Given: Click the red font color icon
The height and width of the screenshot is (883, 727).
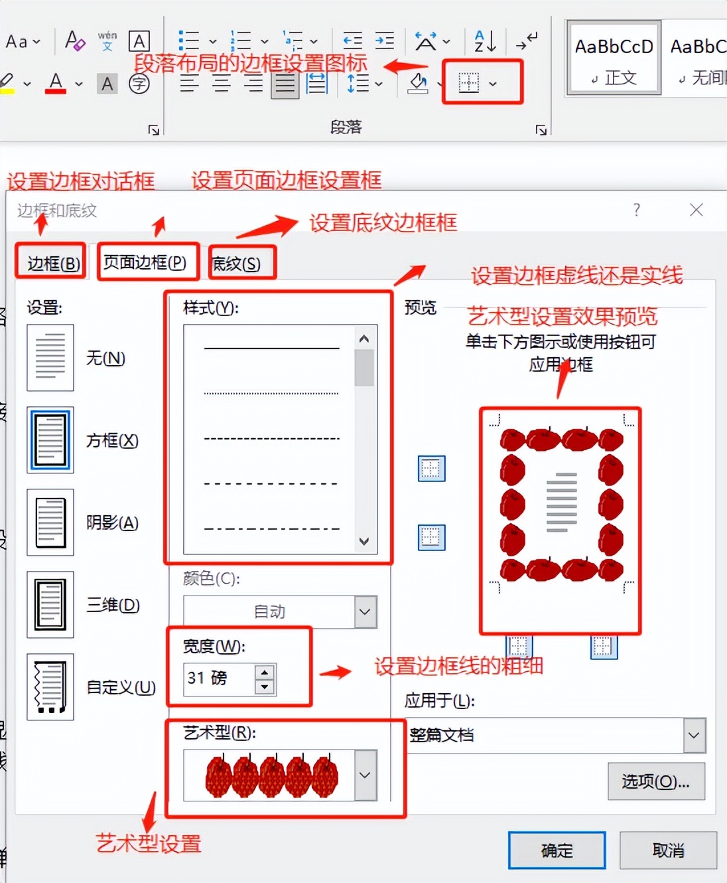Looking at the screenshot, I should (56, 84).
